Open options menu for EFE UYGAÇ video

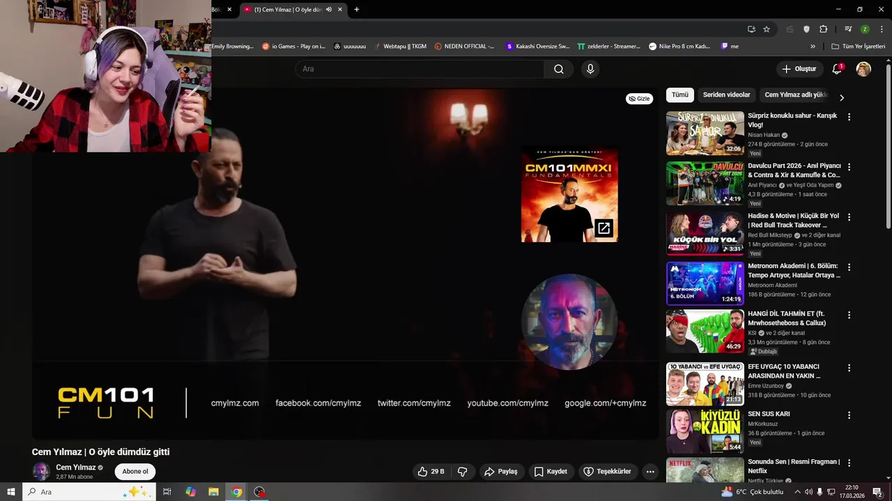click(x=849, y=367)
